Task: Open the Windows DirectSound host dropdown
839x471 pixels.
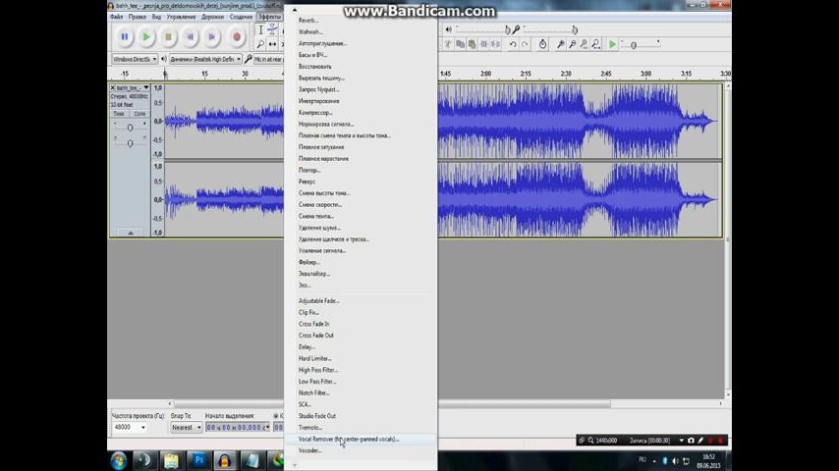Action: (134, 59)
